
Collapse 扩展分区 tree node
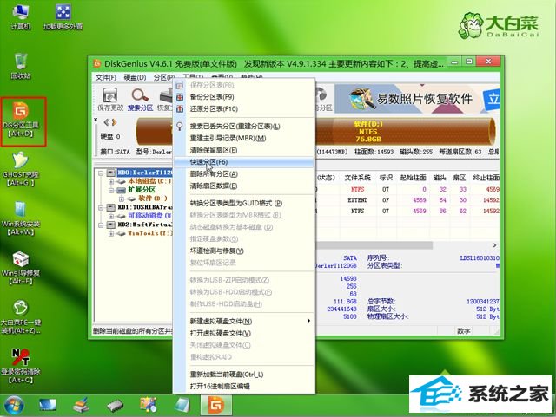(111, 190)
